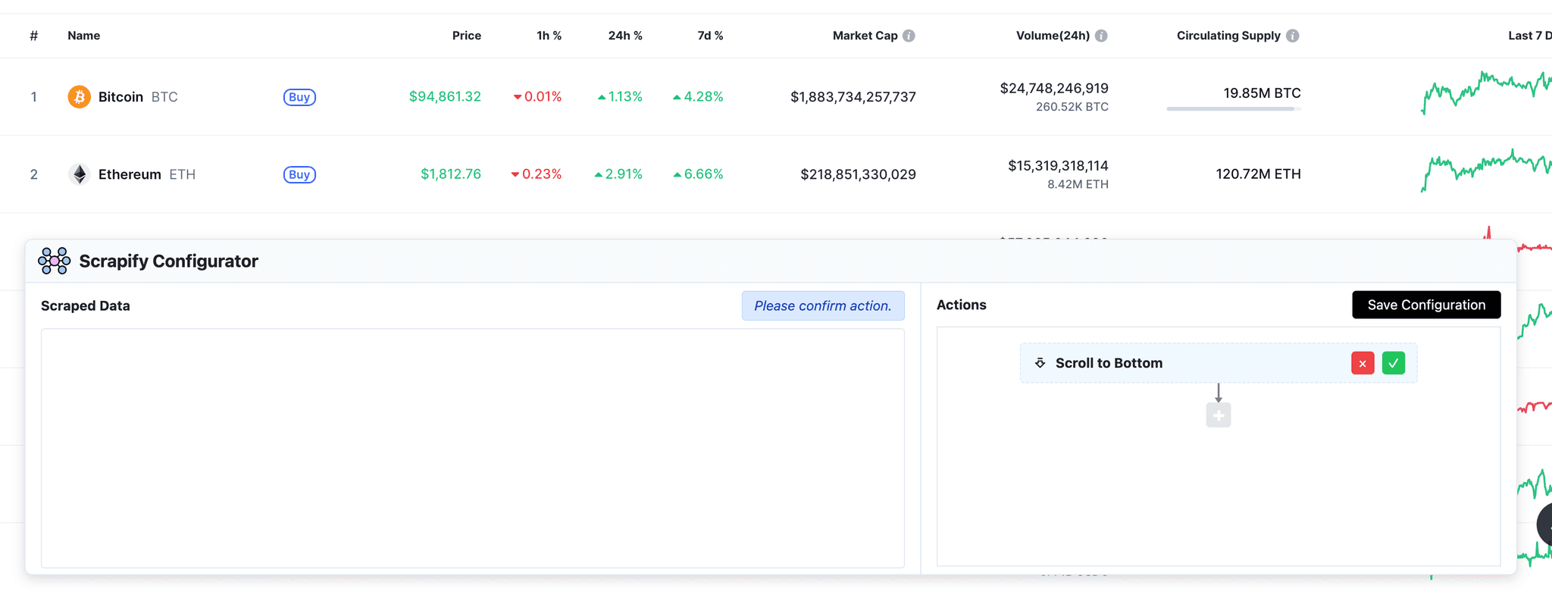Open the Ethereum coin name link
The height and width of the screenshot is (595, 1552).
(130, 174)
